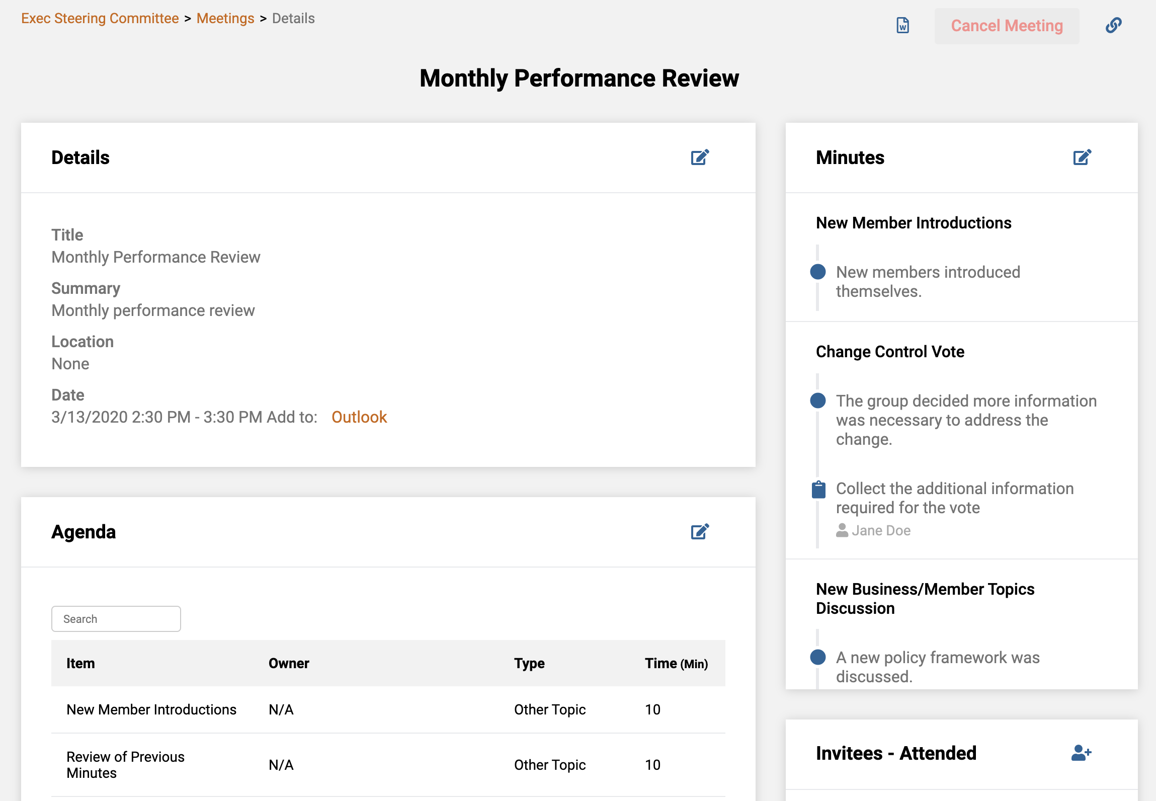Screen dimensions: 1156x801
Task: Sort agenda by Item column header
Action: (80, 663)
